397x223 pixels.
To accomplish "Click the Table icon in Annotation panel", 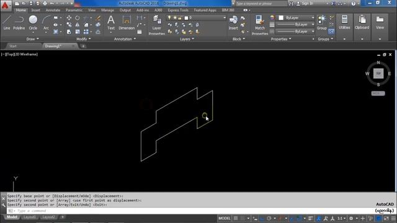I will pos(140,32).
